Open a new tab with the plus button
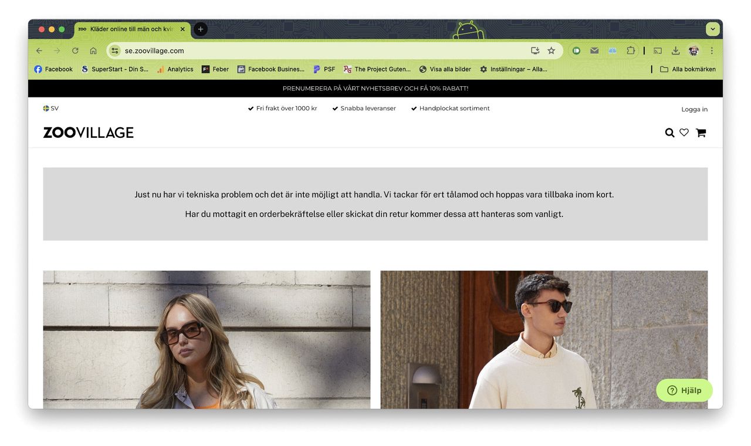Viewport: 751px width, 446px height. (201, 29)
